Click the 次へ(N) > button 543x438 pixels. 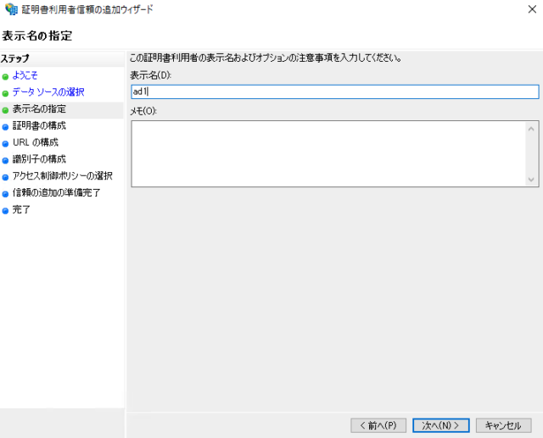pyautogui.click(x=441, y=425)
